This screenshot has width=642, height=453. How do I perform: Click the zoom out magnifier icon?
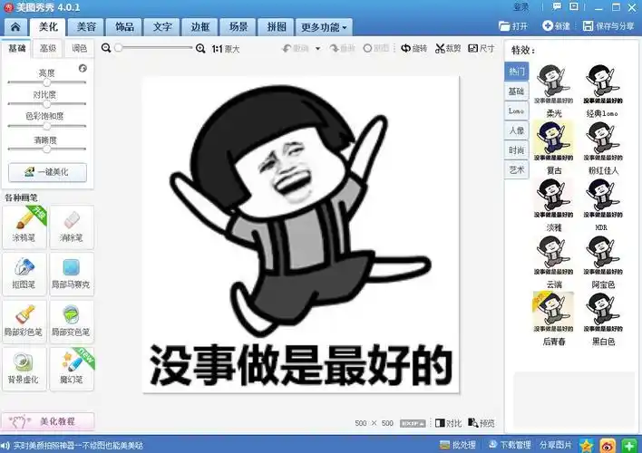tap(106, 48)
